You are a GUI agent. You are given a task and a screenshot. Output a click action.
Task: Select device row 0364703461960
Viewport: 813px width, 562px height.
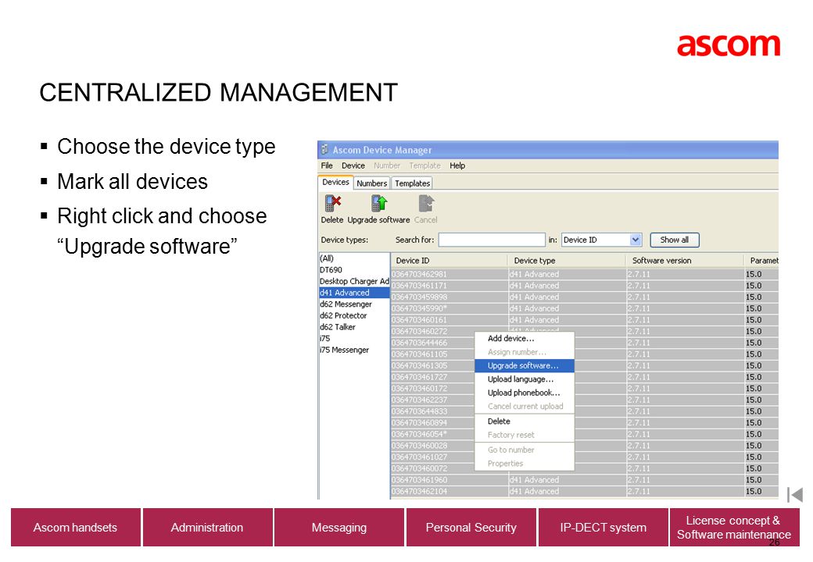[585, 480]
